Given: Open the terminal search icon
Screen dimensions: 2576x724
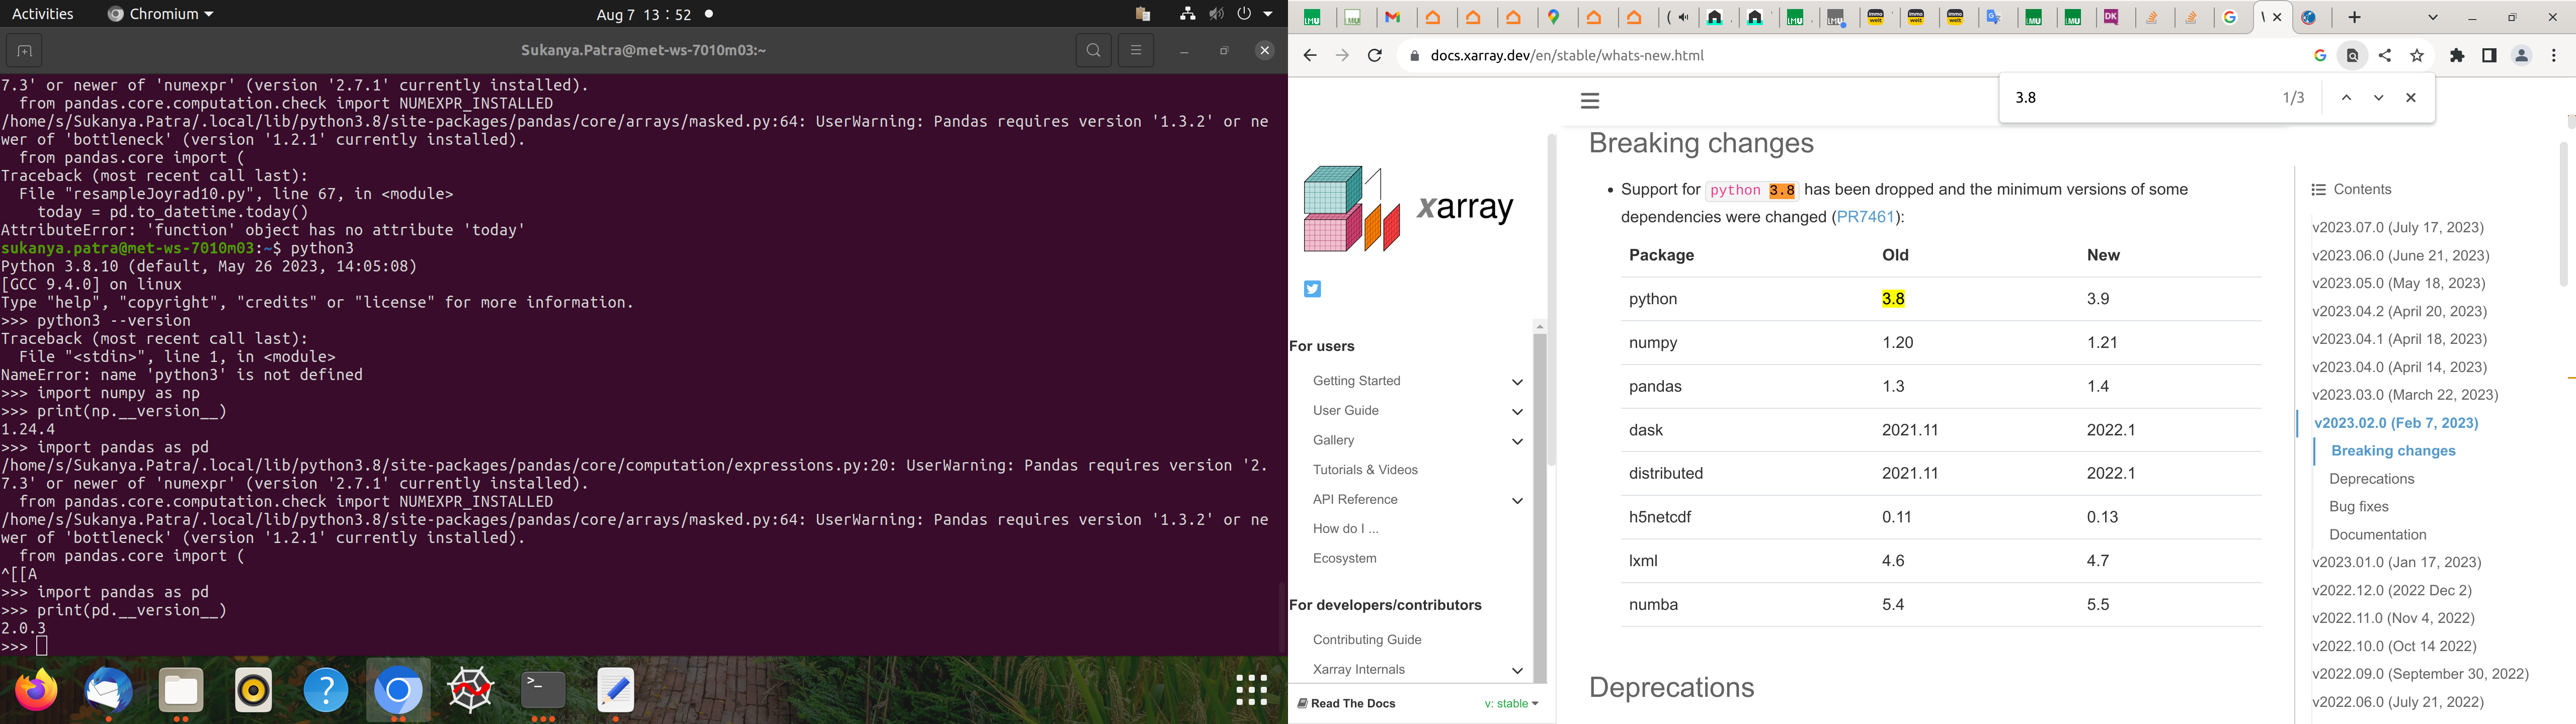Looking at the screenshot, I should (x=1093, y=51).
